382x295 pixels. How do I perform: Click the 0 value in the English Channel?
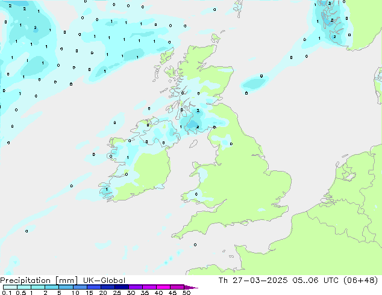click(195, 244)
